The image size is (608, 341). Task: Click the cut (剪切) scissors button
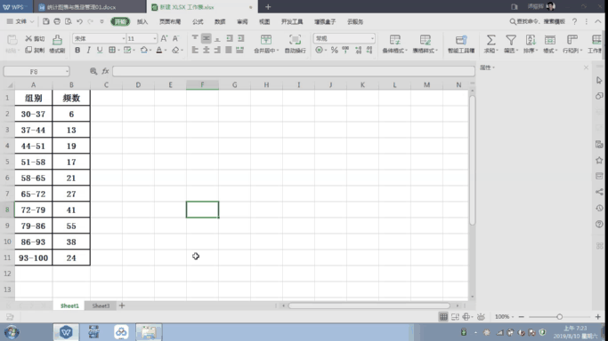[35, 39]
